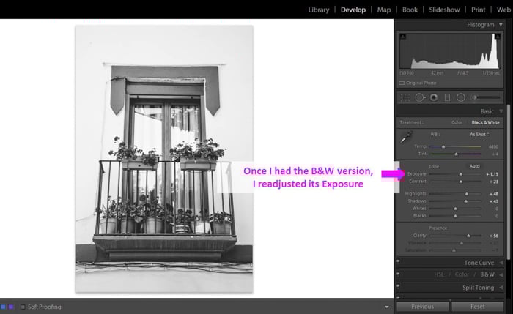Click the Tint slider handle
Image resolution: width=513 pixels, height=314 pixels.
point(456,154)
